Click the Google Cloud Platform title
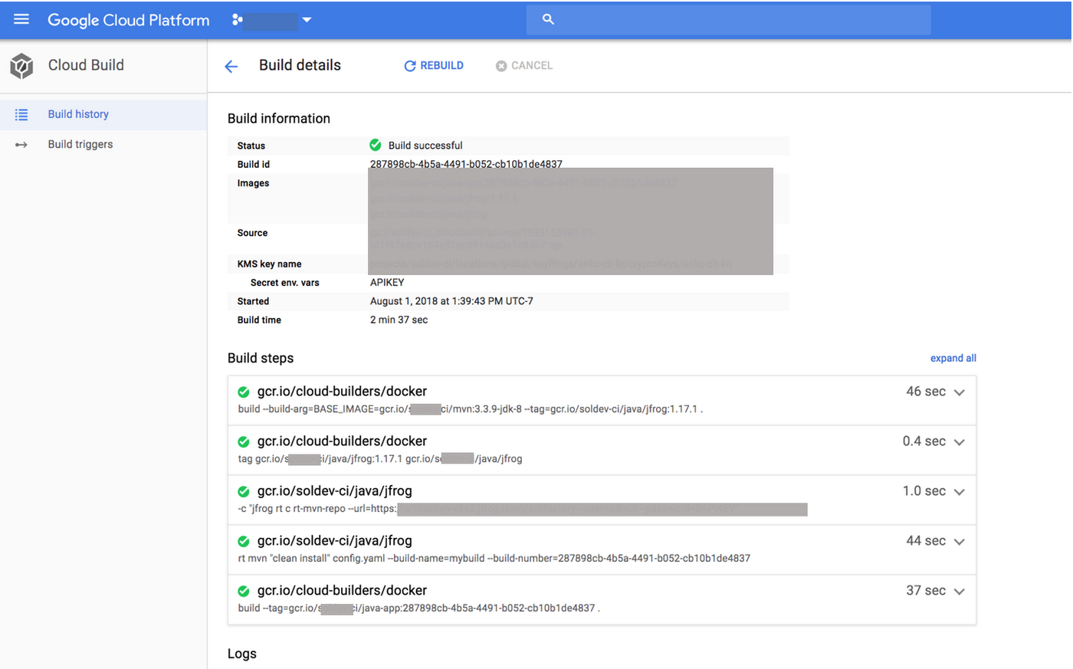Screen dimensions: 1073x669 click(129, 20)
